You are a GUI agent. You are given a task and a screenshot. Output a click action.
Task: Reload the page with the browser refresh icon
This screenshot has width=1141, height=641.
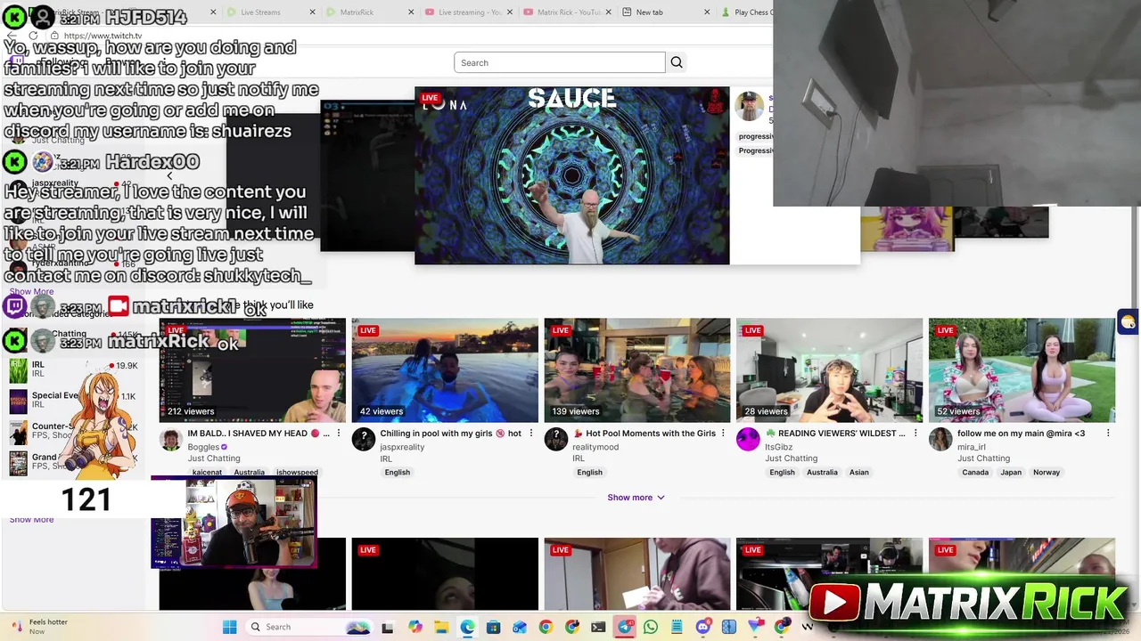coord(33,36)
